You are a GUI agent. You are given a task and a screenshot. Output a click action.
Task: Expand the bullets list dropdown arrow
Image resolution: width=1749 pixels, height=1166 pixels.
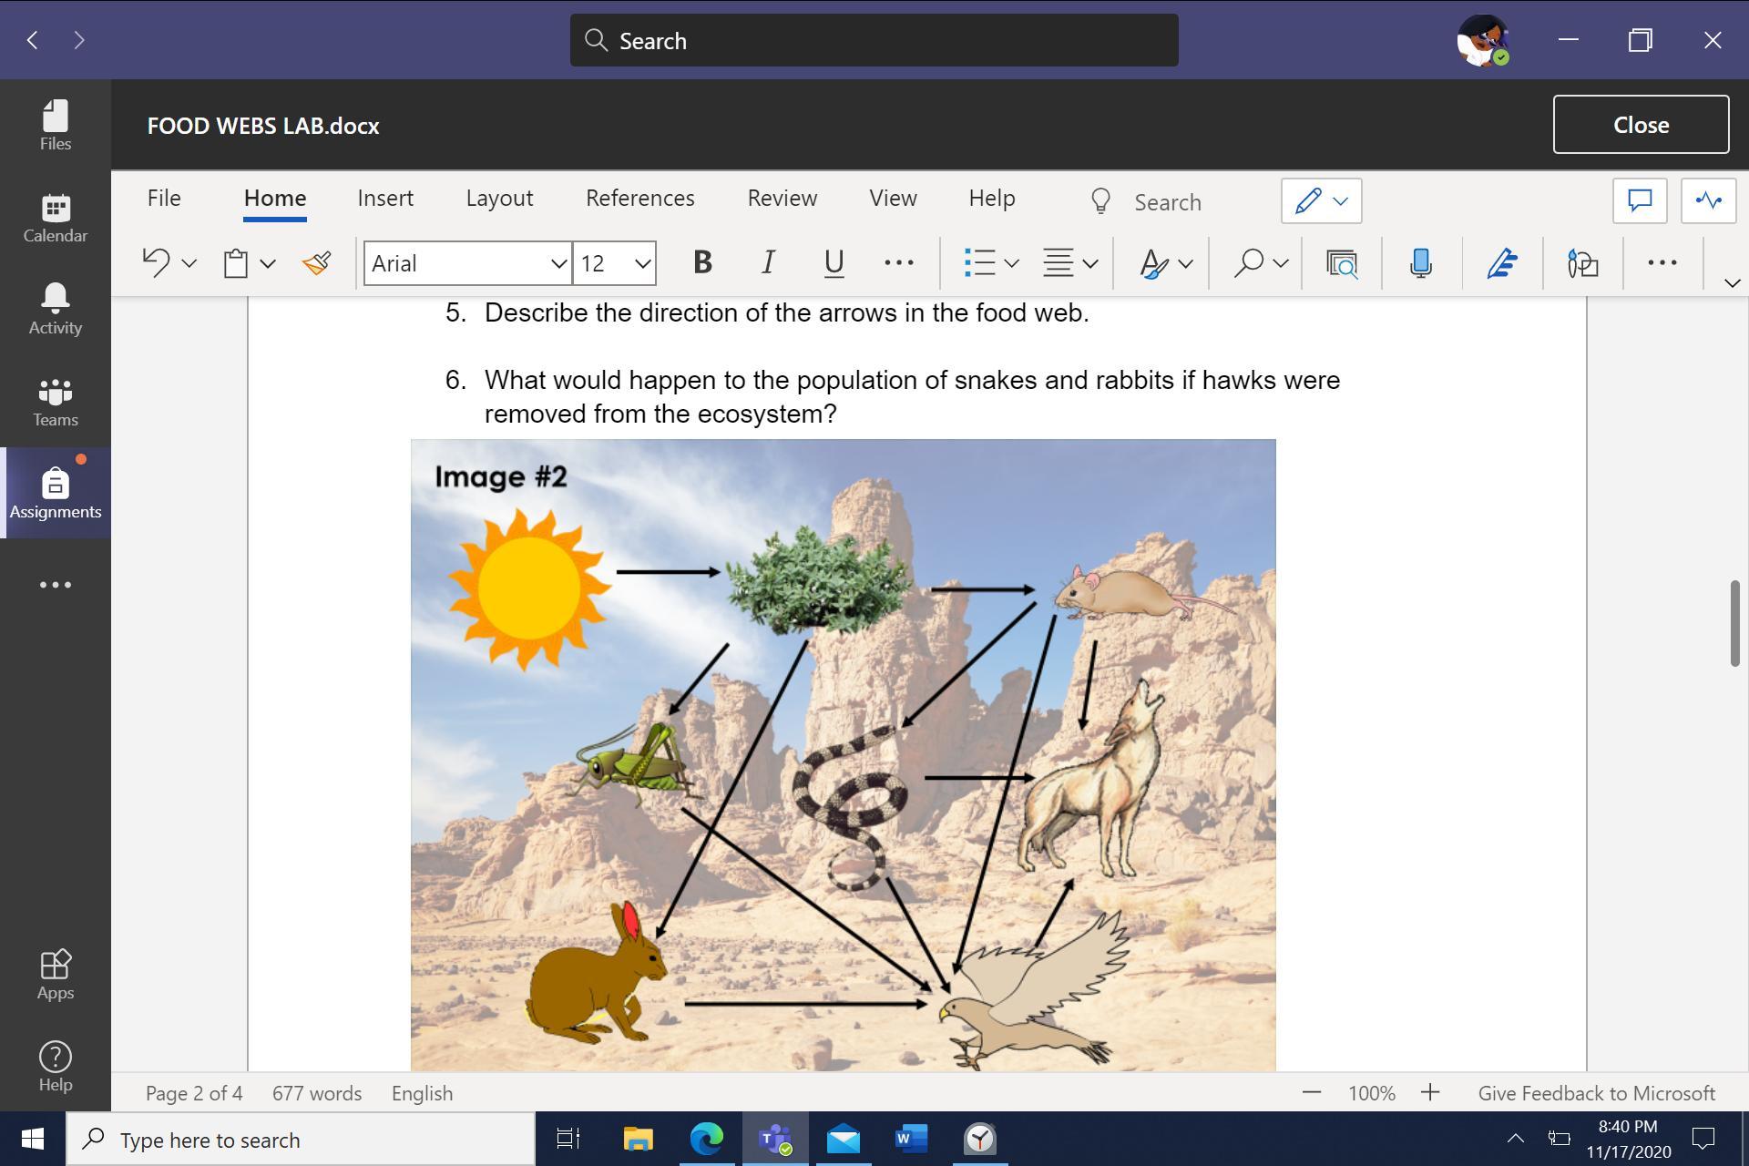tap(1011, 263)
